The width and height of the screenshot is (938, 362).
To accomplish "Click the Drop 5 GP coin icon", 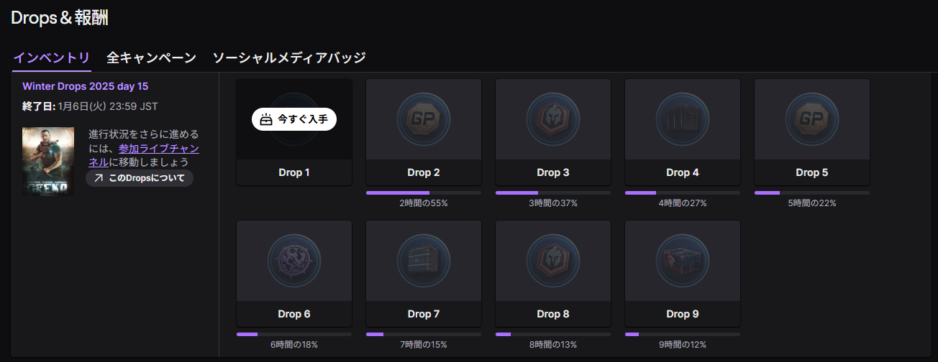I will [811, 119].
